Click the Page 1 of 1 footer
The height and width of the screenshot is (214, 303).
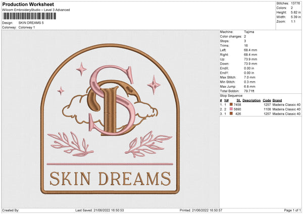pos(292,210)
